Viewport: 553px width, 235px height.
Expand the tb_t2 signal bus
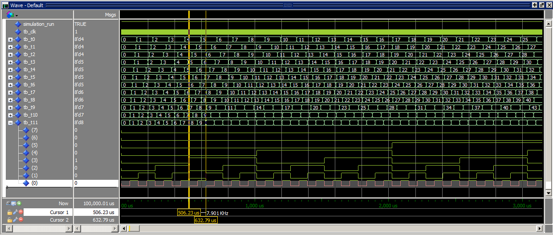pyautogui.click(x=10, y=54)
